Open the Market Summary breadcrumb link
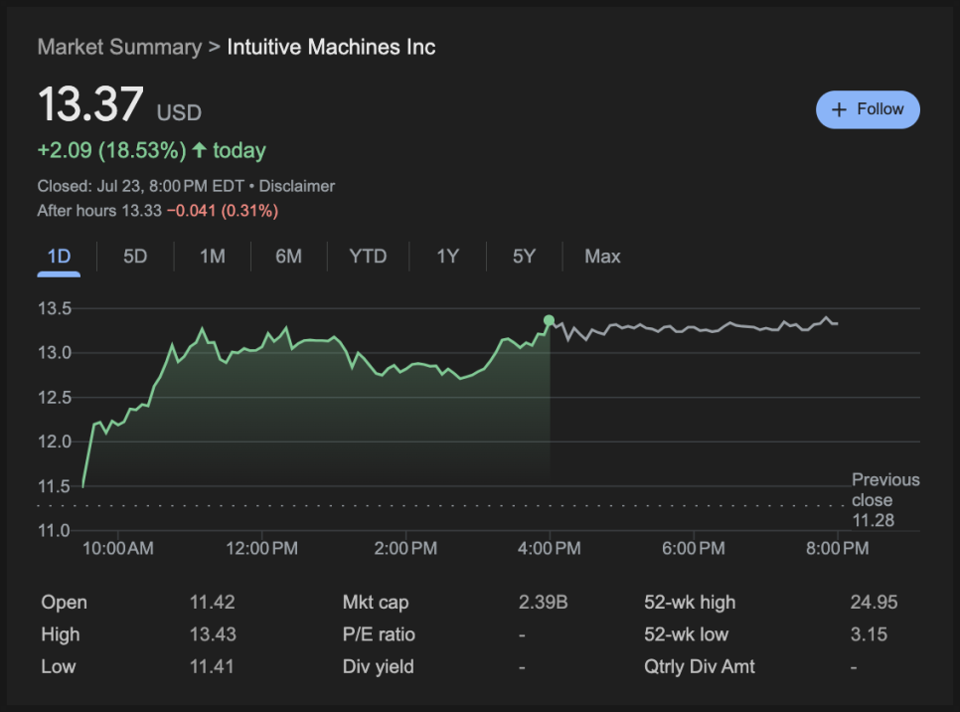Screen dimensions: 960x712 point(119,47)
